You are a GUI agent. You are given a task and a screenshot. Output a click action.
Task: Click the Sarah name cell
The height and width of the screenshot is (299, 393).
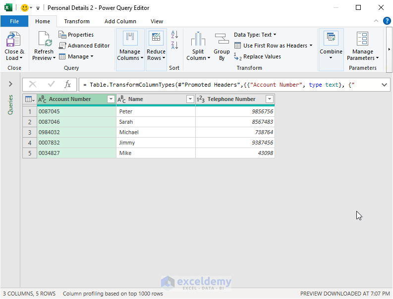point(156,122)
